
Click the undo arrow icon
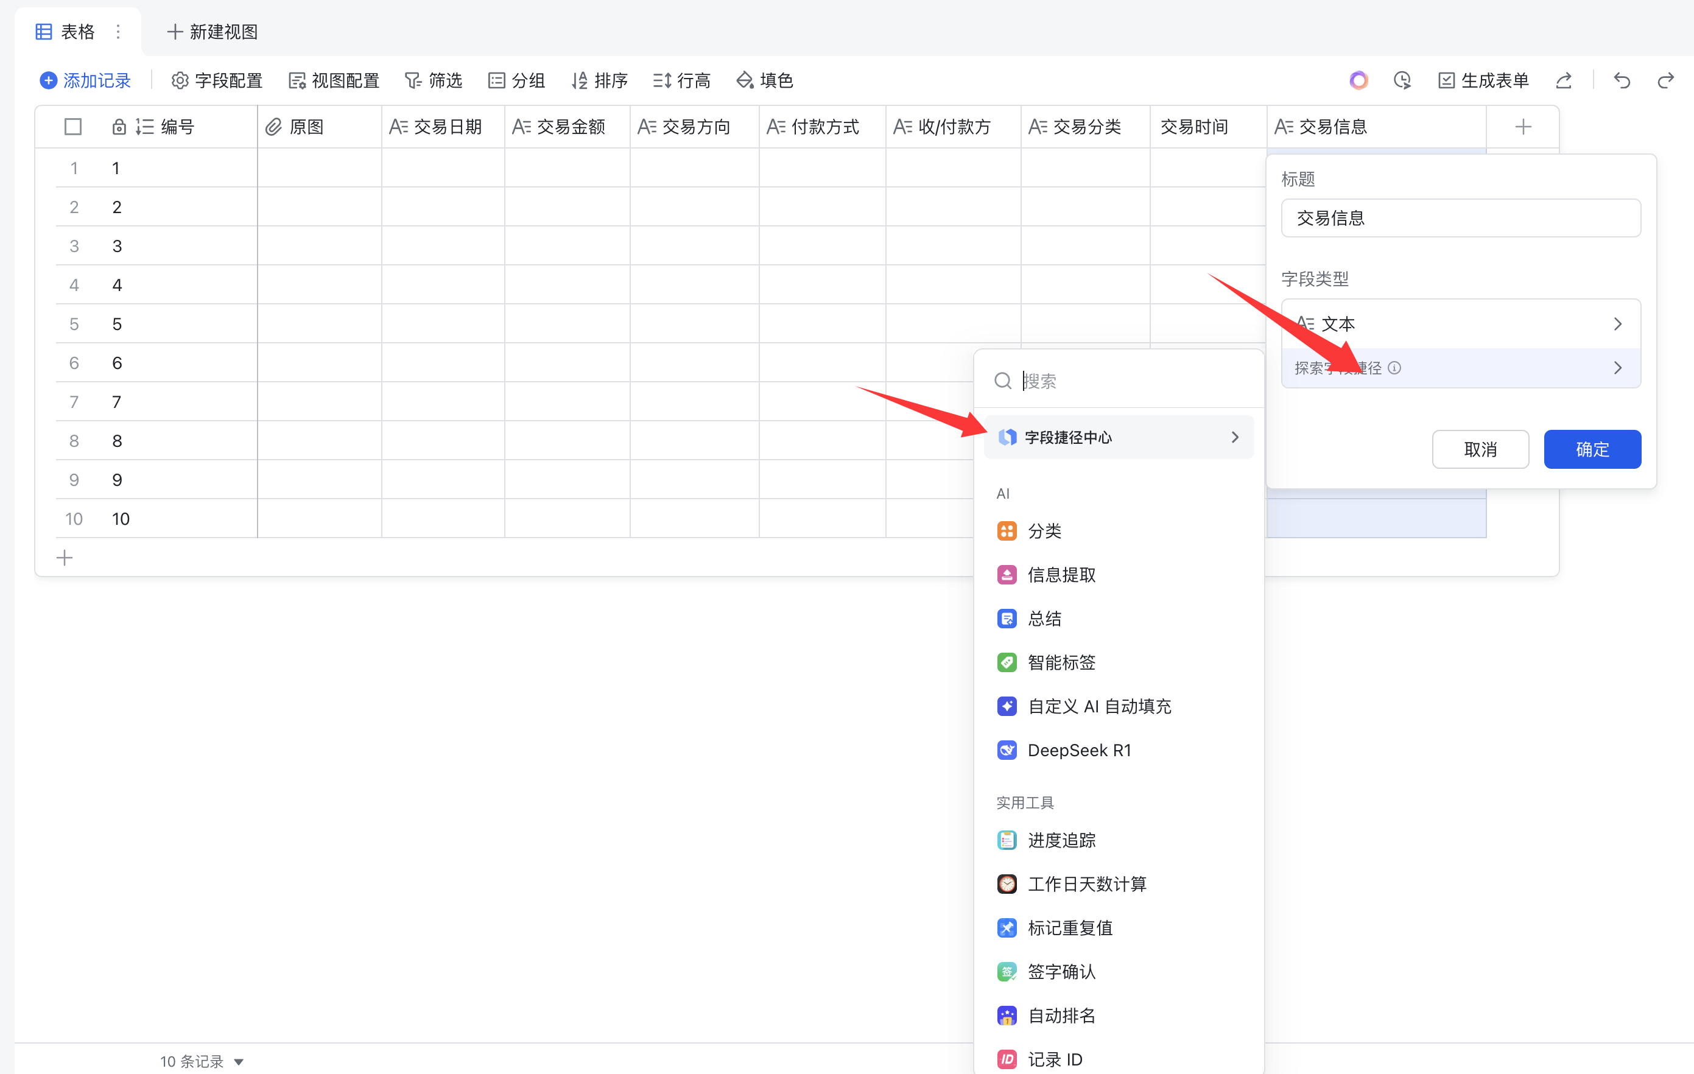coord(1622,81)
